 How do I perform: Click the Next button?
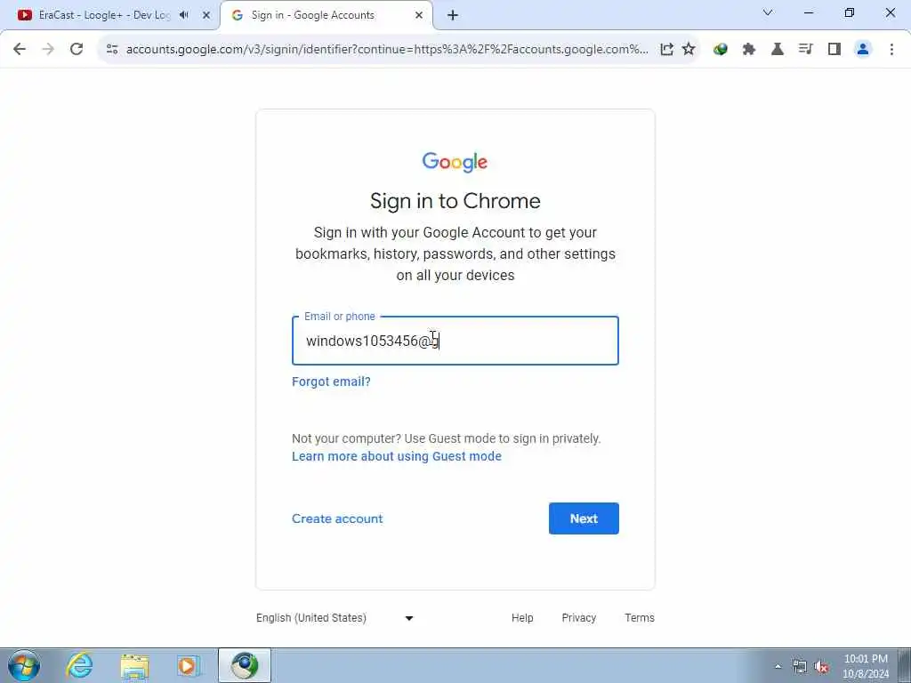pos(584,518)
